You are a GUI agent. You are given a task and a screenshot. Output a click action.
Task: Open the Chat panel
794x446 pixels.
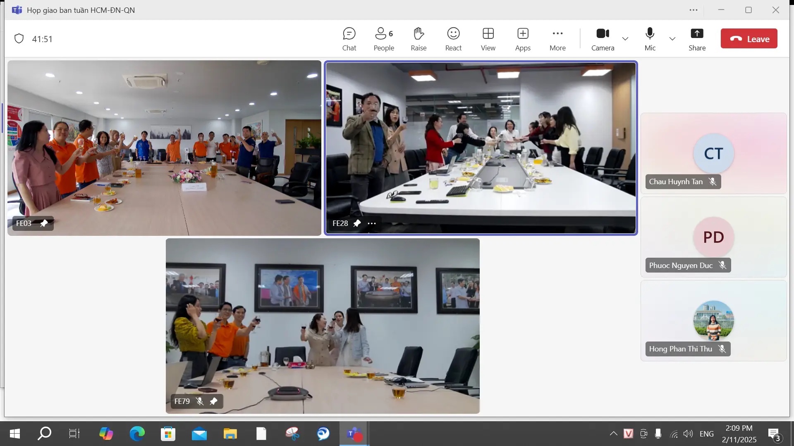click(x=349, y=39)
